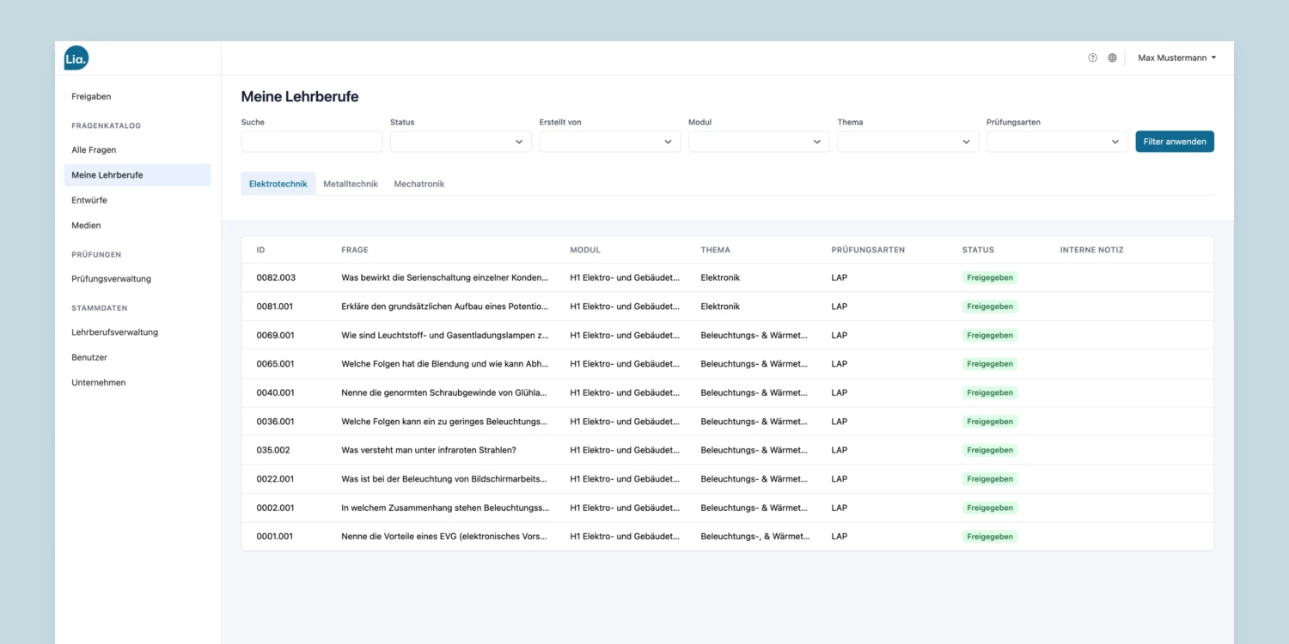1289x644 pixels.
Task: Expand the Modul filter dropdown
Action: point(759,142)
